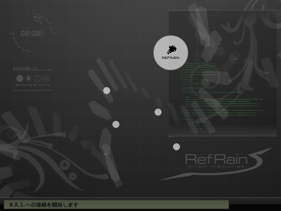Viewport: 281px width, 211px height.
Task: Click the M.R.S.への接続を開始します message bar
Action: [116, 204]
